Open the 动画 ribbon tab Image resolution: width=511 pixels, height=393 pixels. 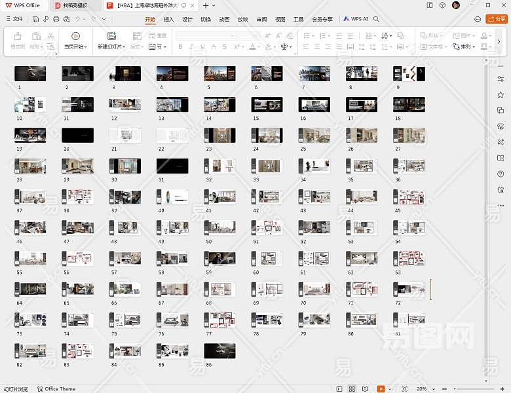point(224,20)
